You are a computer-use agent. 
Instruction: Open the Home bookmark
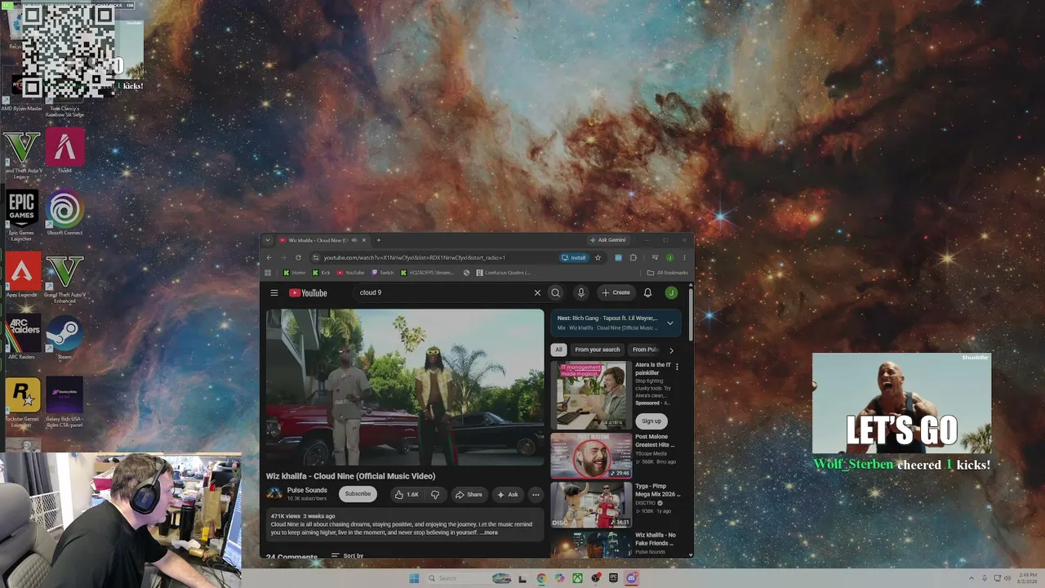(294, 273)
